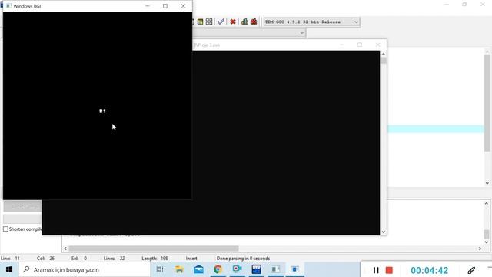
Task: Click left arrow of bottom horizontal scrollbar
Action: [65, 249]
